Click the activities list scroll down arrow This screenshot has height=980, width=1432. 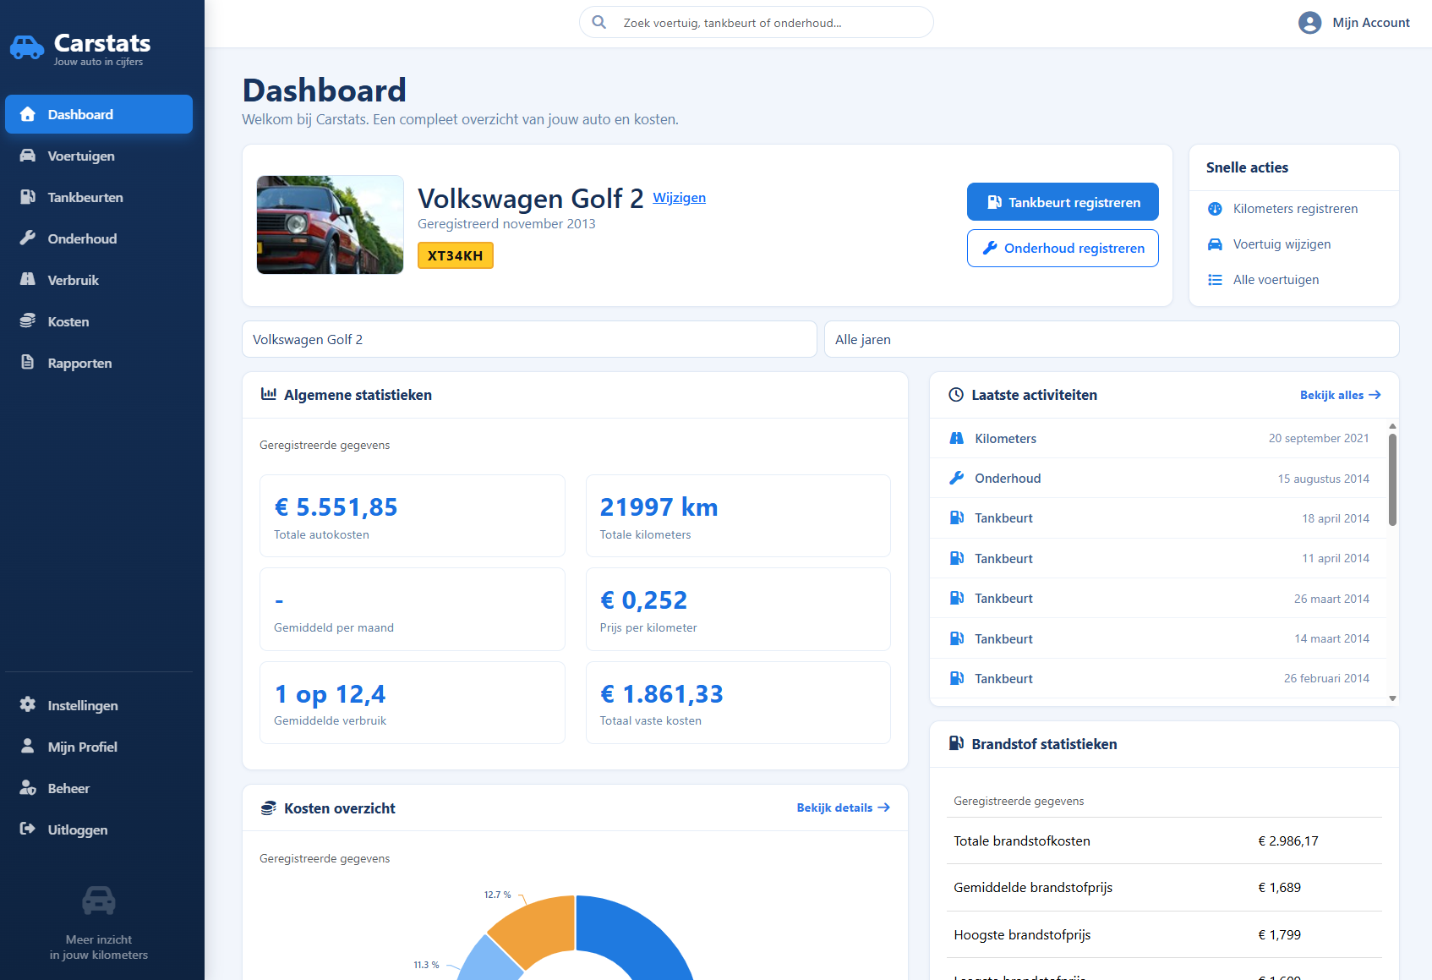click(x=1392, y=699)
